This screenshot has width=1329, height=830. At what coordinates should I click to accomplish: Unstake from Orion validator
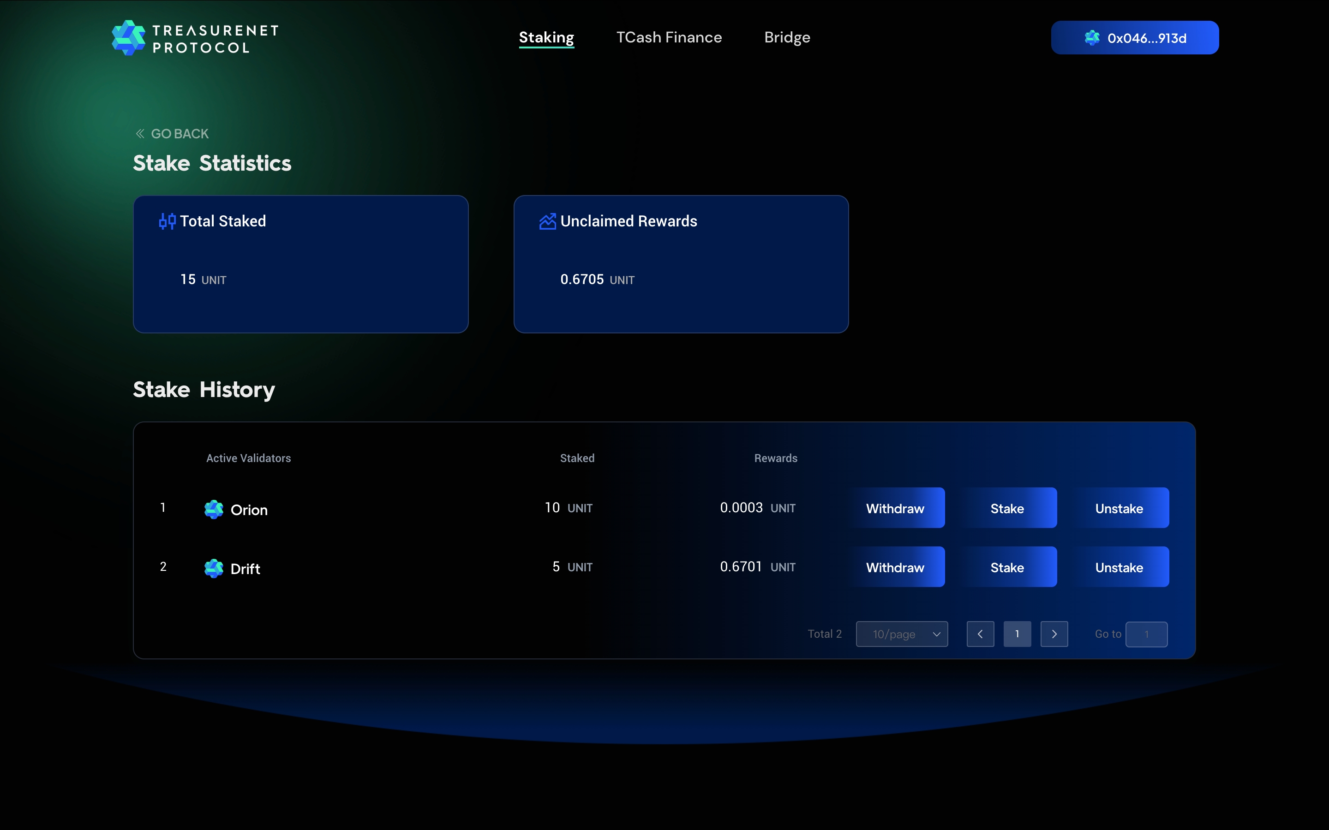coord(1119,508)
